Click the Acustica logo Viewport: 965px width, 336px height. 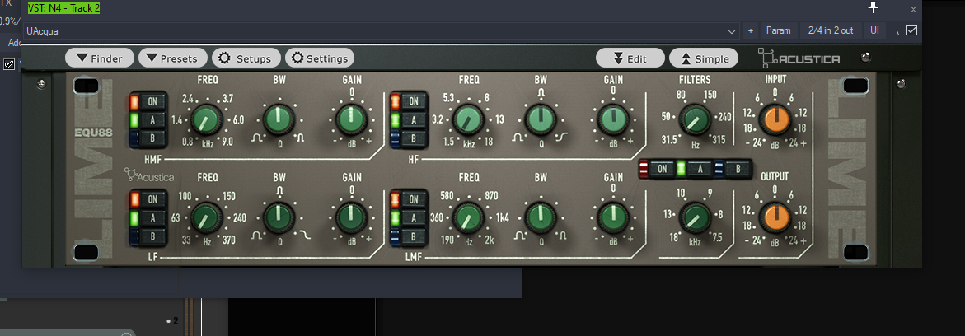[x=799, y=58]
